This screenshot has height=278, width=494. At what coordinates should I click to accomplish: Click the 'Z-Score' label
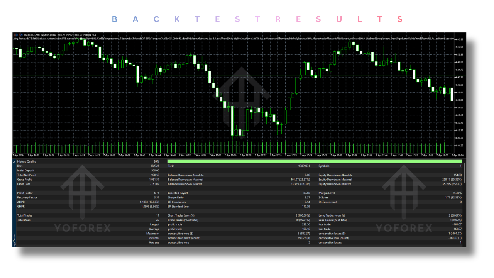click(x=323, y=198)
